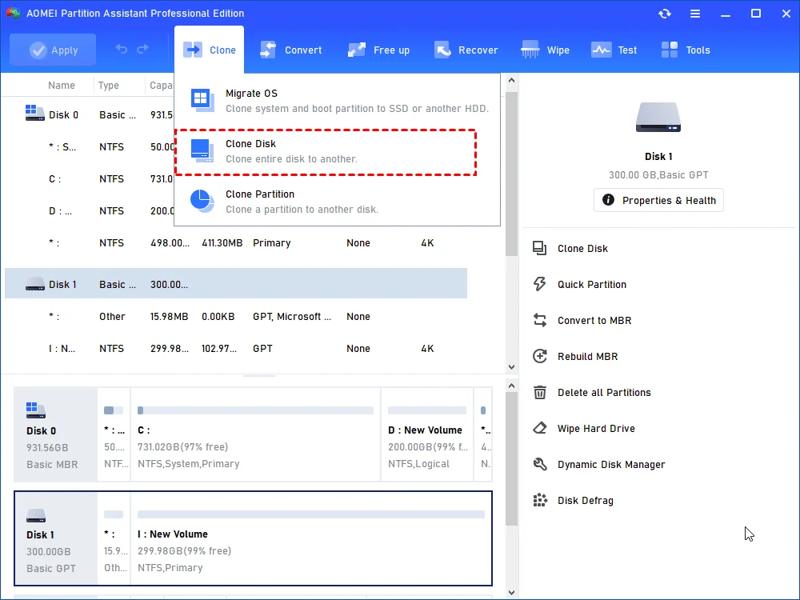Redo the pending operation
The width and height of the screenshot is (800, 600).
pyautogui.click(x=143, y=49)
